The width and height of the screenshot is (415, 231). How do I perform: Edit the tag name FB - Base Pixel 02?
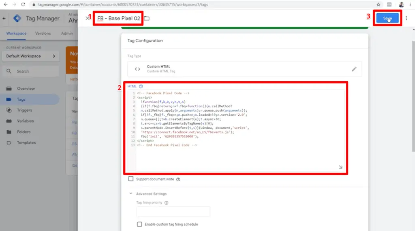click(x=119, y=18)
